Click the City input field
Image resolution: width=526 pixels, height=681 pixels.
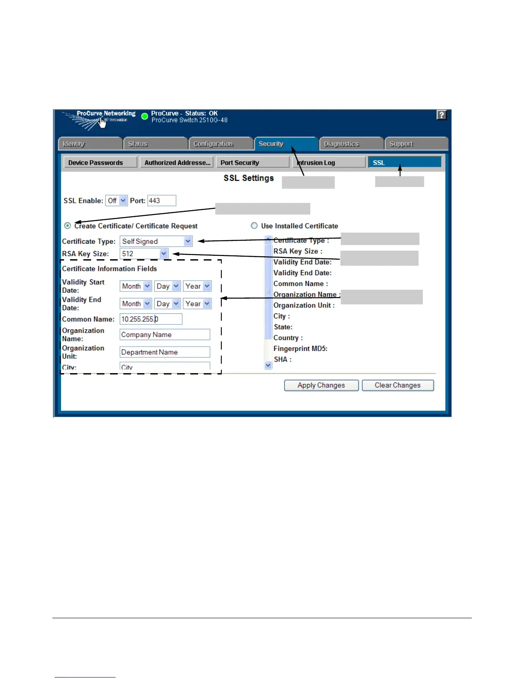(165, 366)
